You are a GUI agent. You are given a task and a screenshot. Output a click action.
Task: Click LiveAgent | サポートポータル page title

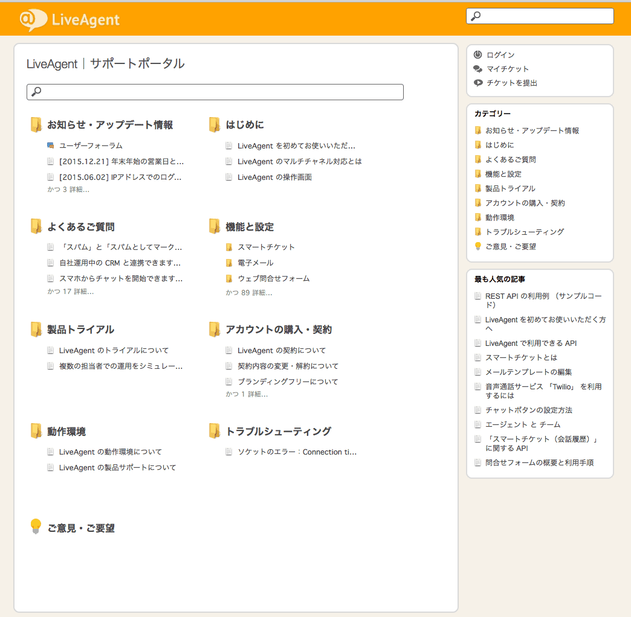tap(105, 64)
